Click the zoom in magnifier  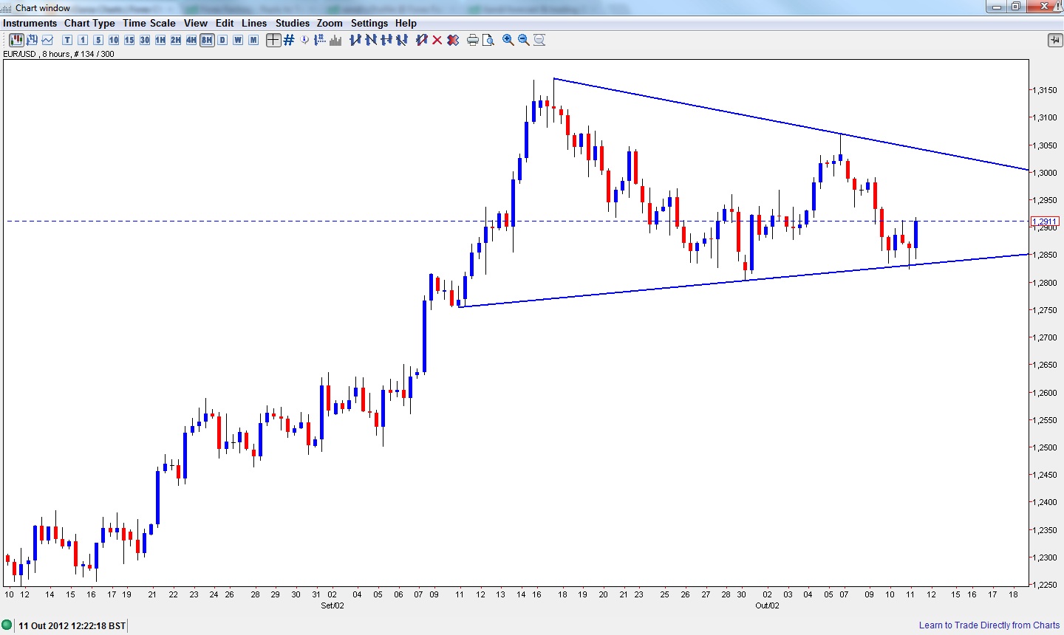click(508, 40)
